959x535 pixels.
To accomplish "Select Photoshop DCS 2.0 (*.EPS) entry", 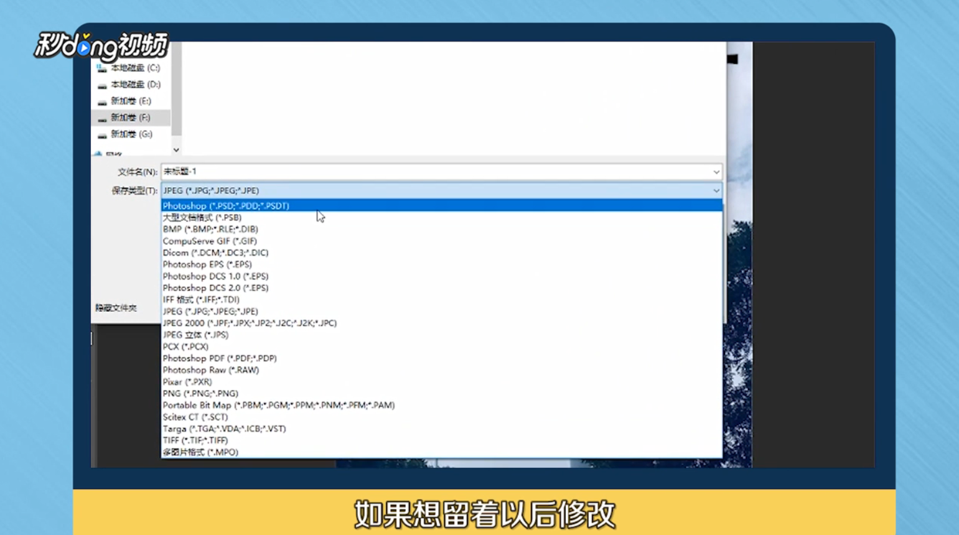I will [x=441, y=288].
